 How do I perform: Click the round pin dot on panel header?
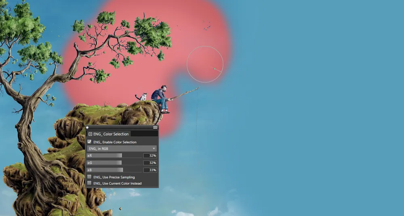pos(87,128)
